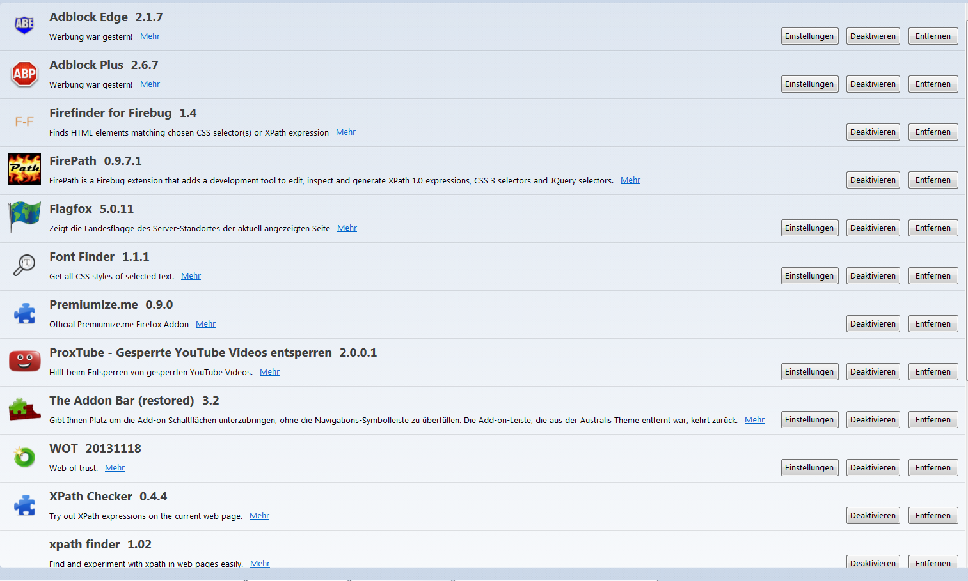
Task: Deactivate Premiumize.me add-on
Action: [x=873, y=324]
